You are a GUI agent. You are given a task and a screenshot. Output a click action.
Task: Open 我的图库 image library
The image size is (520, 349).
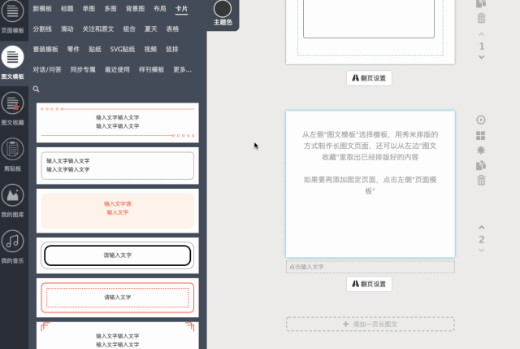click(x=13, y=201)
